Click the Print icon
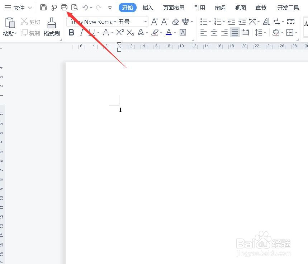The width and height of the screenshot is (308, 264). (64, 8)
